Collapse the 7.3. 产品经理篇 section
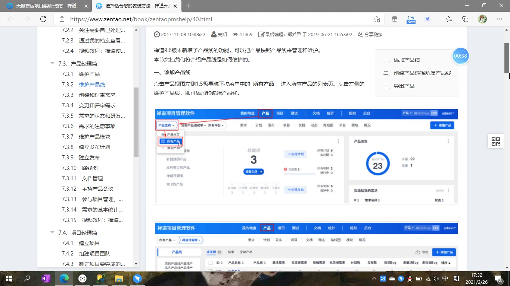This screenshot has width=510, height=286. (53, 64)
